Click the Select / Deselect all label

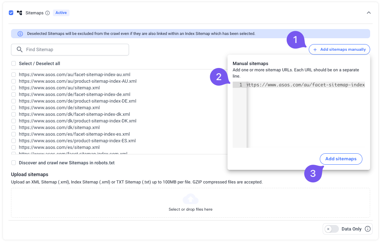(39, 64)
